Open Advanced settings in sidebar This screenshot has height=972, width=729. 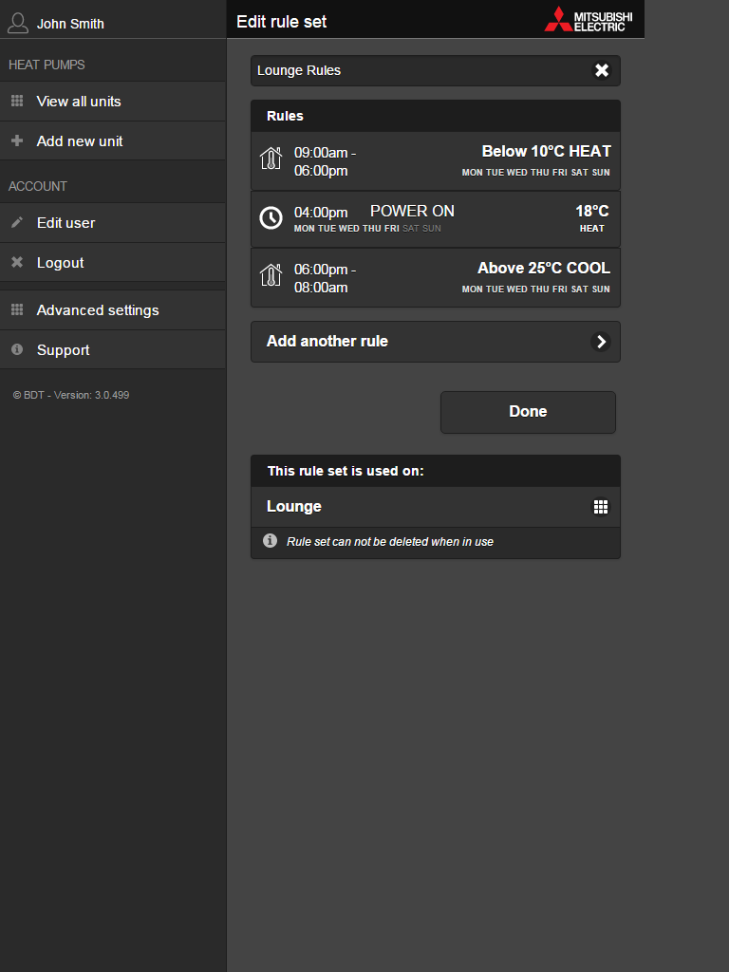113,310
